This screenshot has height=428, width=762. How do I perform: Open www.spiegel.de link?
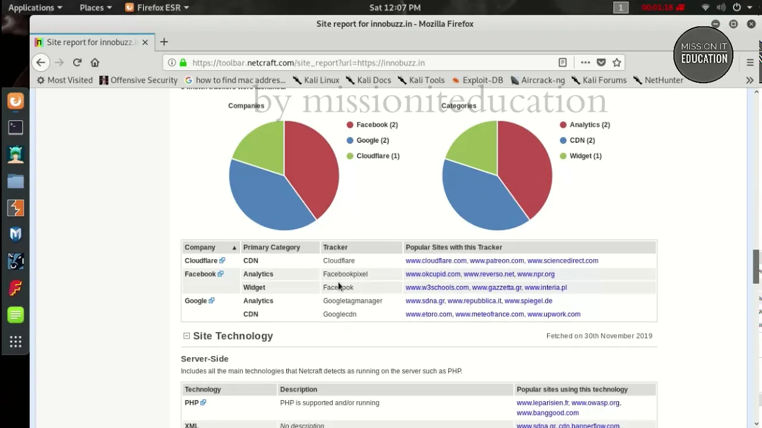pyautogui.click(x=528, y=301)
